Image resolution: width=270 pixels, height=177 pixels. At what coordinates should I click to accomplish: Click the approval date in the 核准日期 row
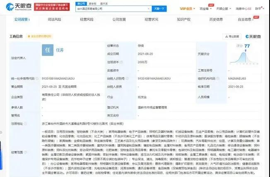coord(236,87)
